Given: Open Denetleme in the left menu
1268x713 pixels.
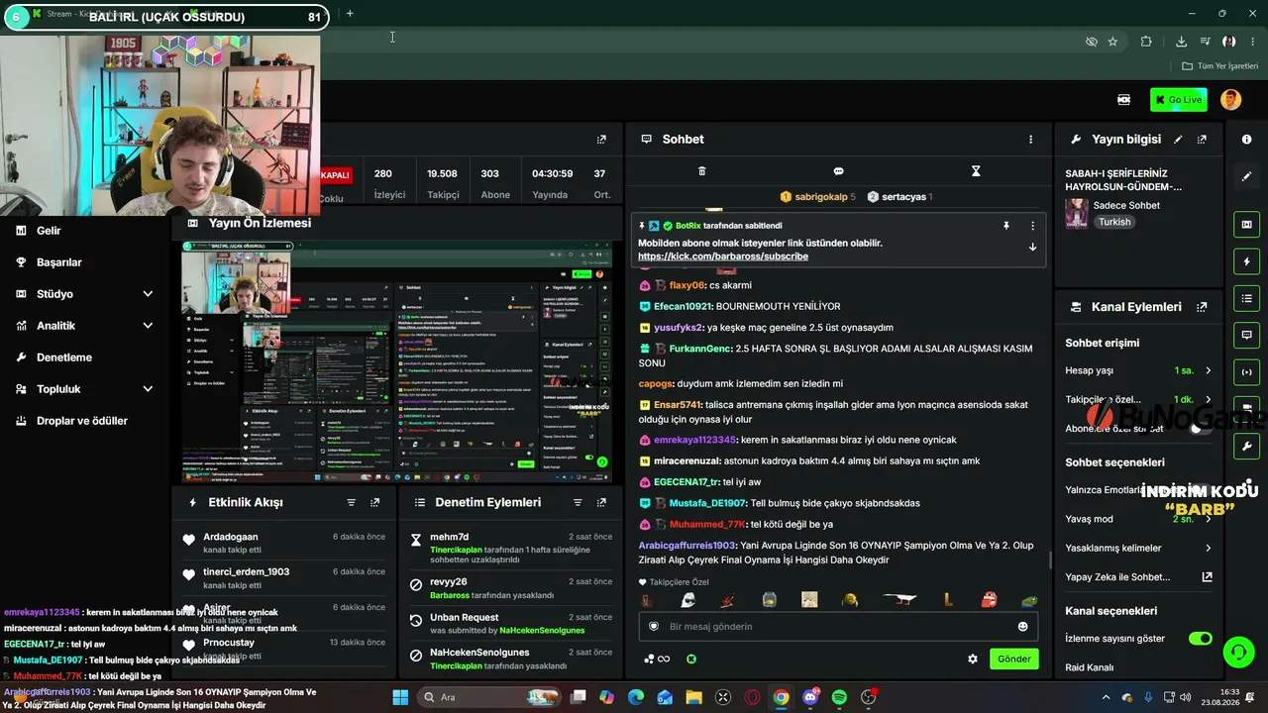Looking at the screenshot, I should point(64,357).
